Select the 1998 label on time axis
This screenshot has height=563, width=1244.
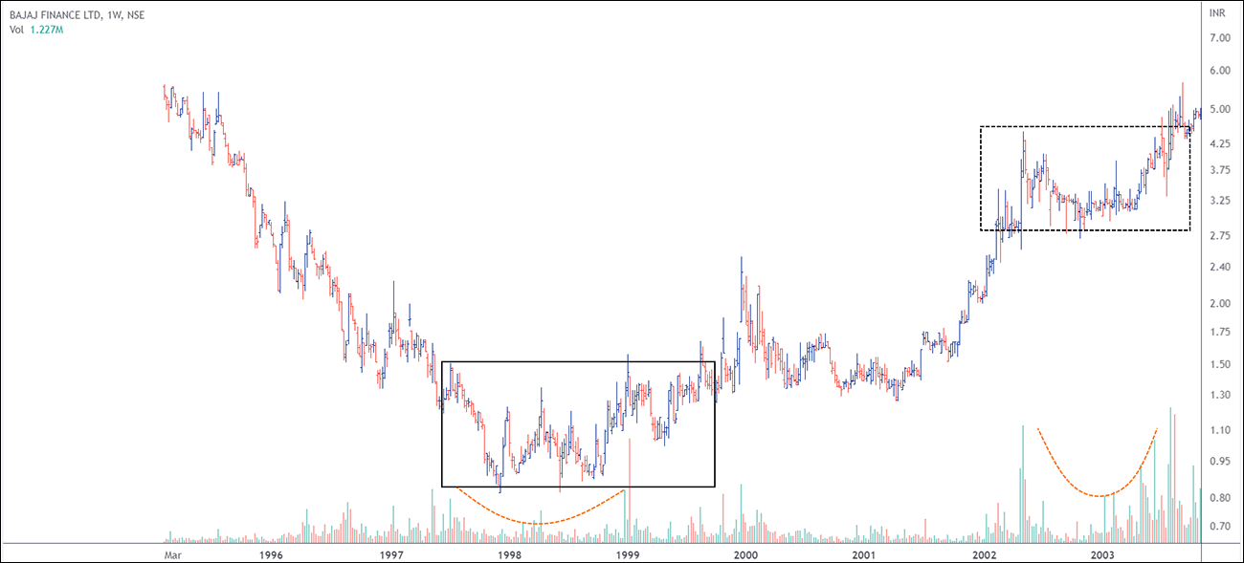(509, 554)
